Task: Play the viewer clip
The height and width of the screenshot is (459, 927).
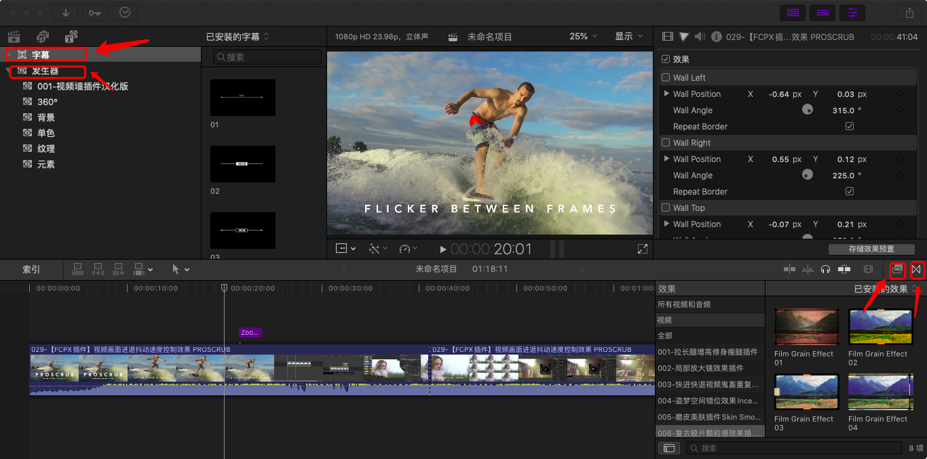Action: point(443,250)
